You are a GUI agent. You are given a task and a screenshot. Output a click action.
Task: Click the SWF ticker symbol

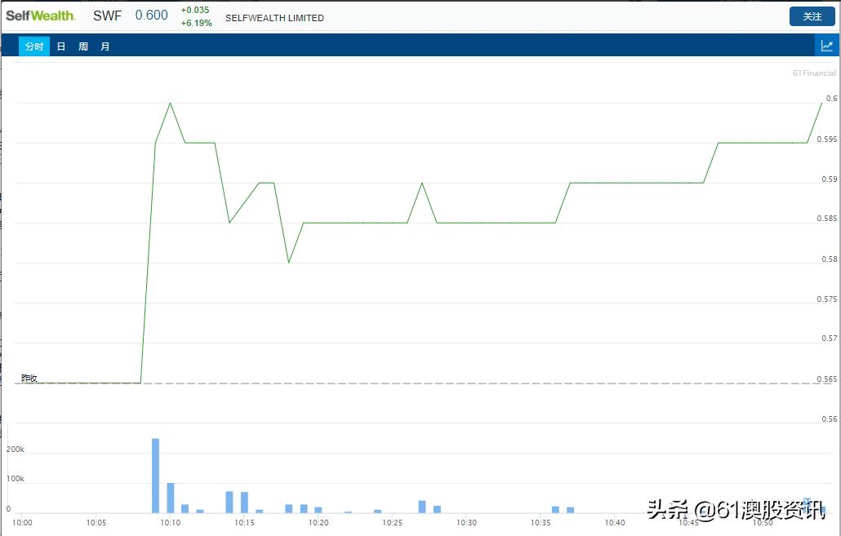(107, 15)
